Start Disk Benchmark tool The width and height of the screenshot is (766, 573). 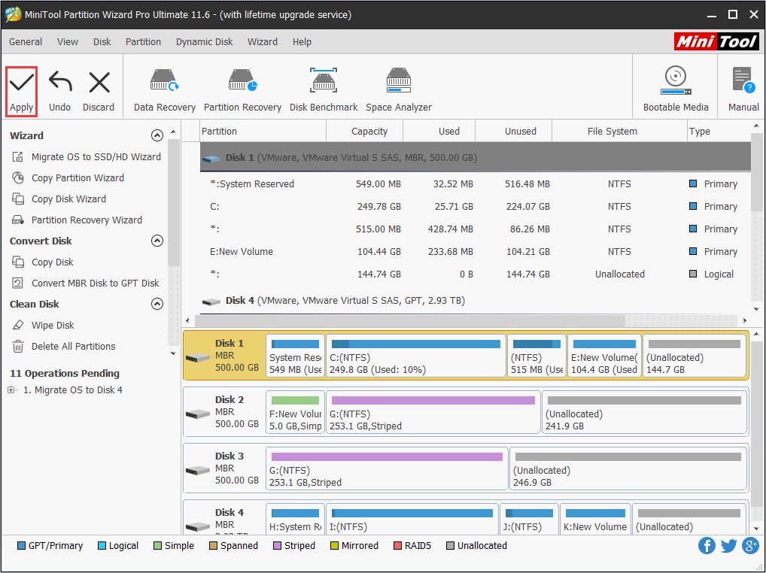click(x=324, y=91)
